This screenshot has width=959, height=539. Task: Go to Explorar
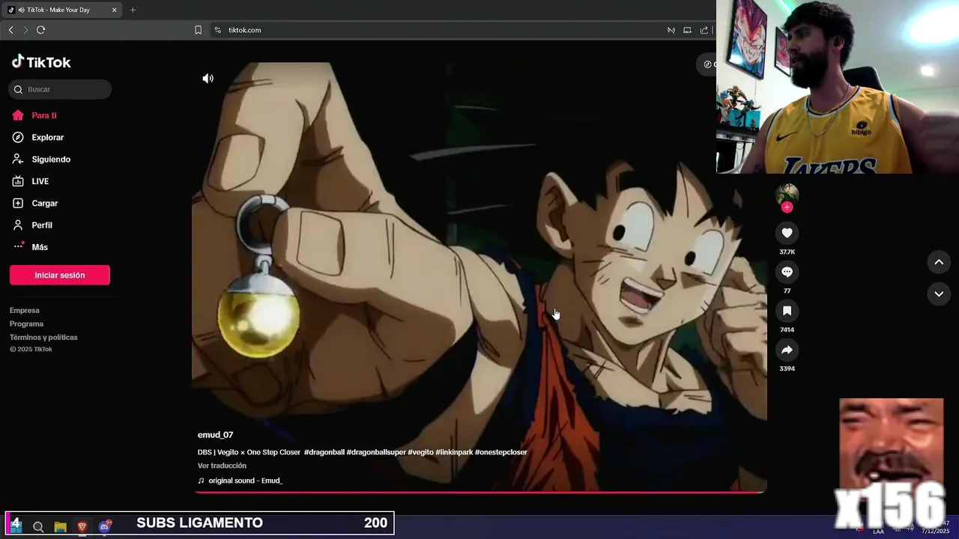38,137
